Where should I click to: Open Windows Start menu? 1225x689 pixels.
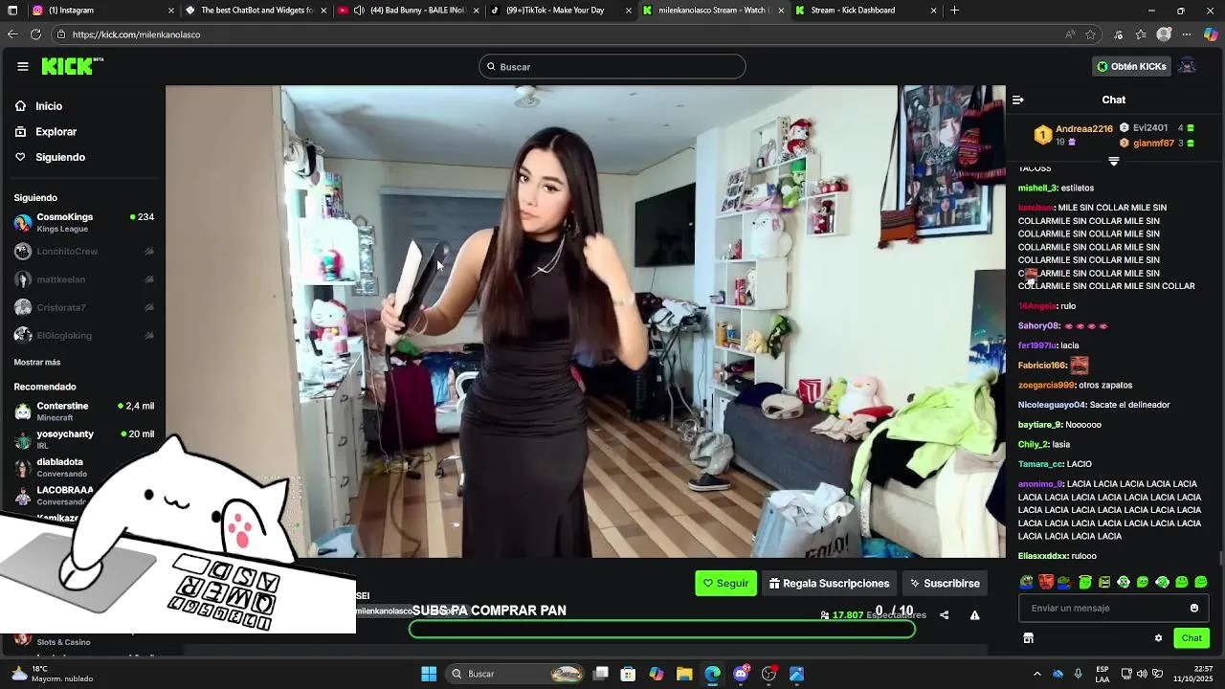429,674
